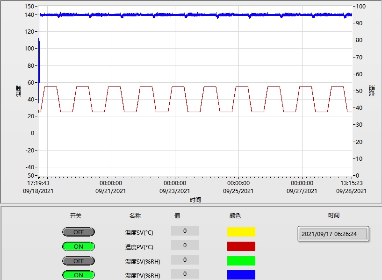
Task: Select the 150 maximum on temperature axis
Action: pyautogui.click(x=29, y=7)
